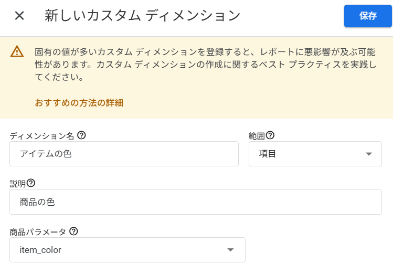Click help icon next to ディメンション名
The width and height of the screenshot is (393, 264).
(x=81, y=135)
